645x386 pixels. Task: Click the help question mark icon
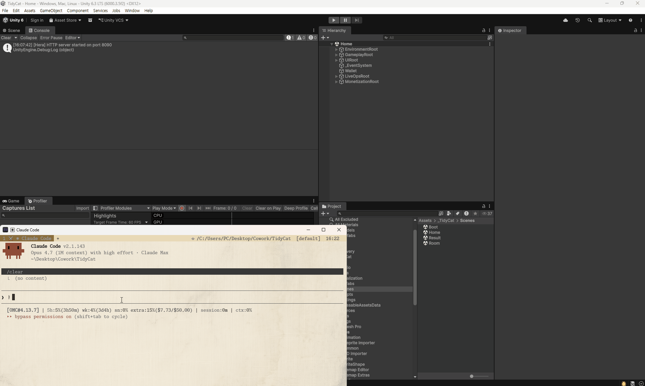(631, 20)
